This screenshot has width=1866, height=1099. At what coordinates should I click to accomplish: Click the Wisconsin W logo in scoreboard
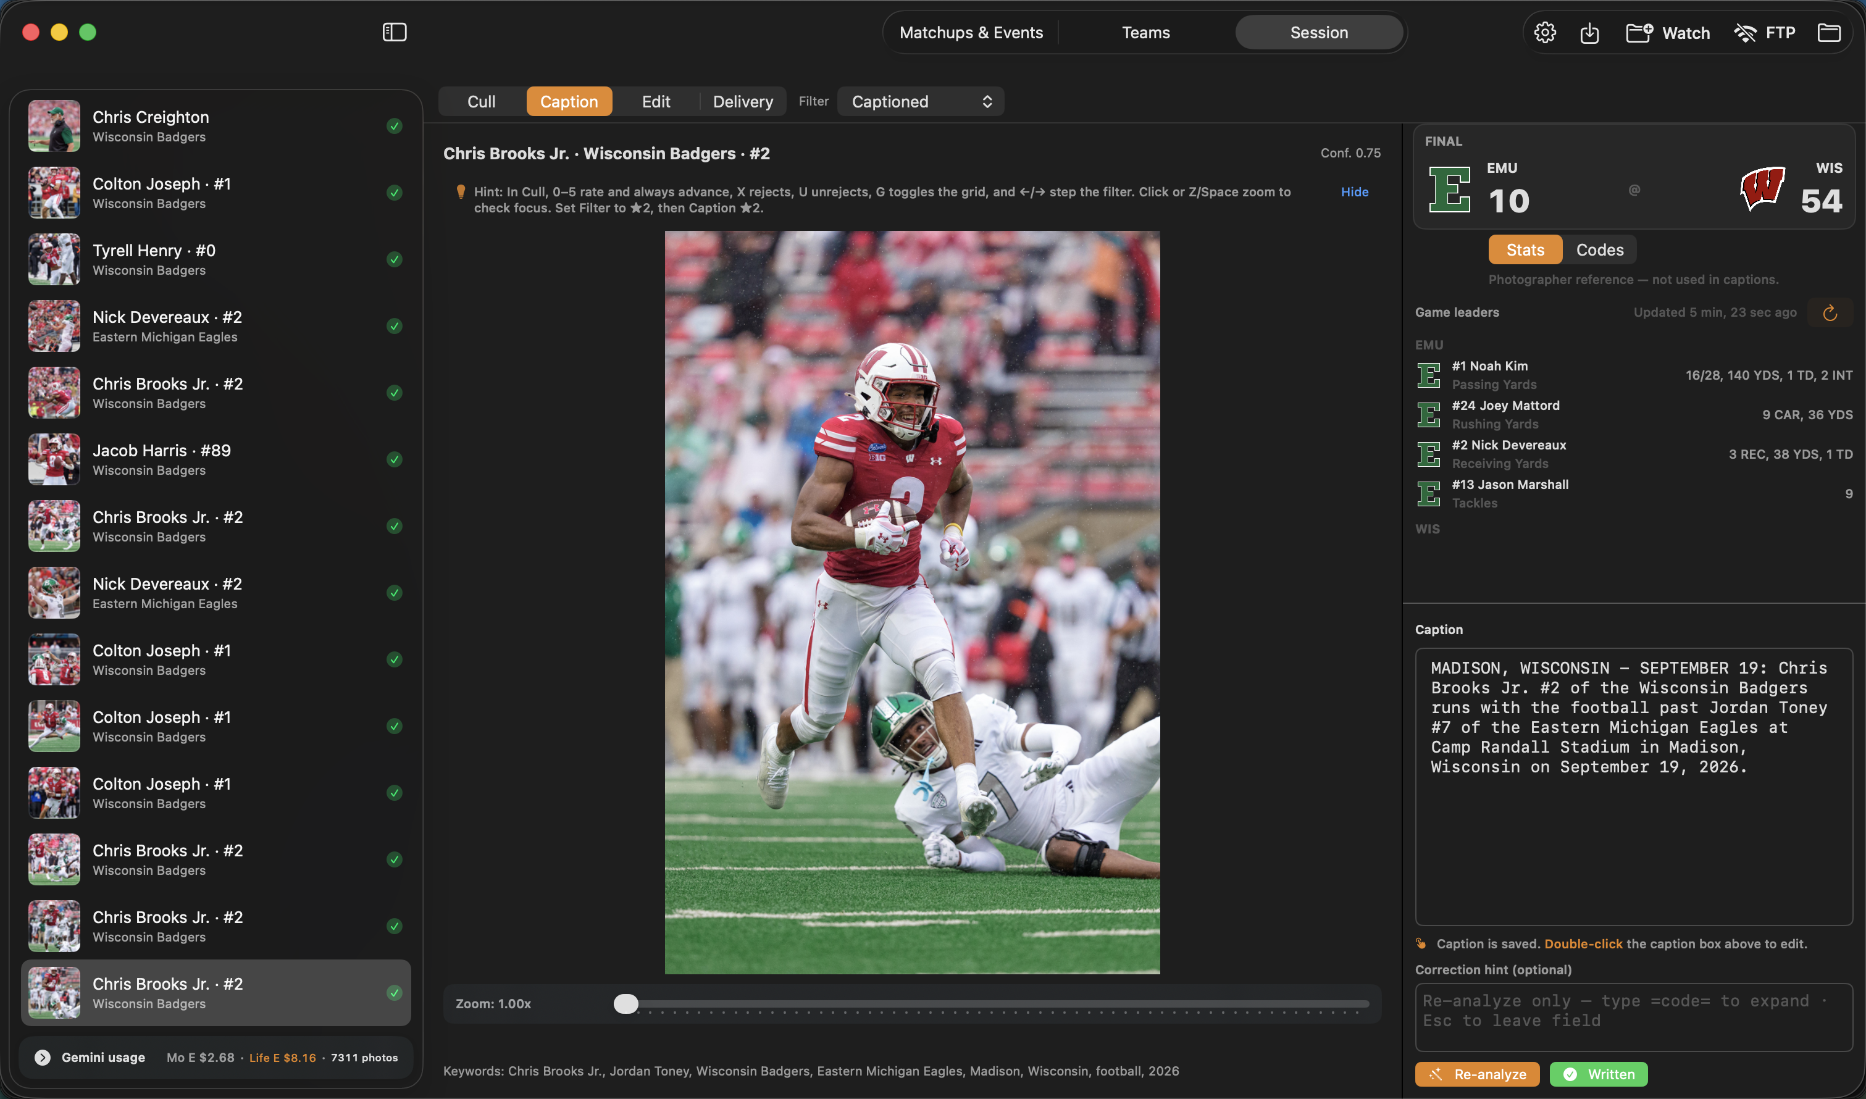[1762, 188]
